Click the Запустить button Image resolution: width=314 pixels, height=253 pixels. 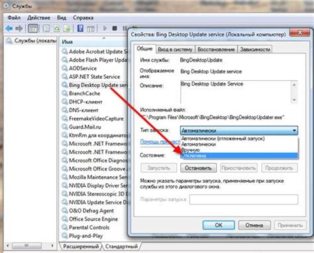(158, 168)
